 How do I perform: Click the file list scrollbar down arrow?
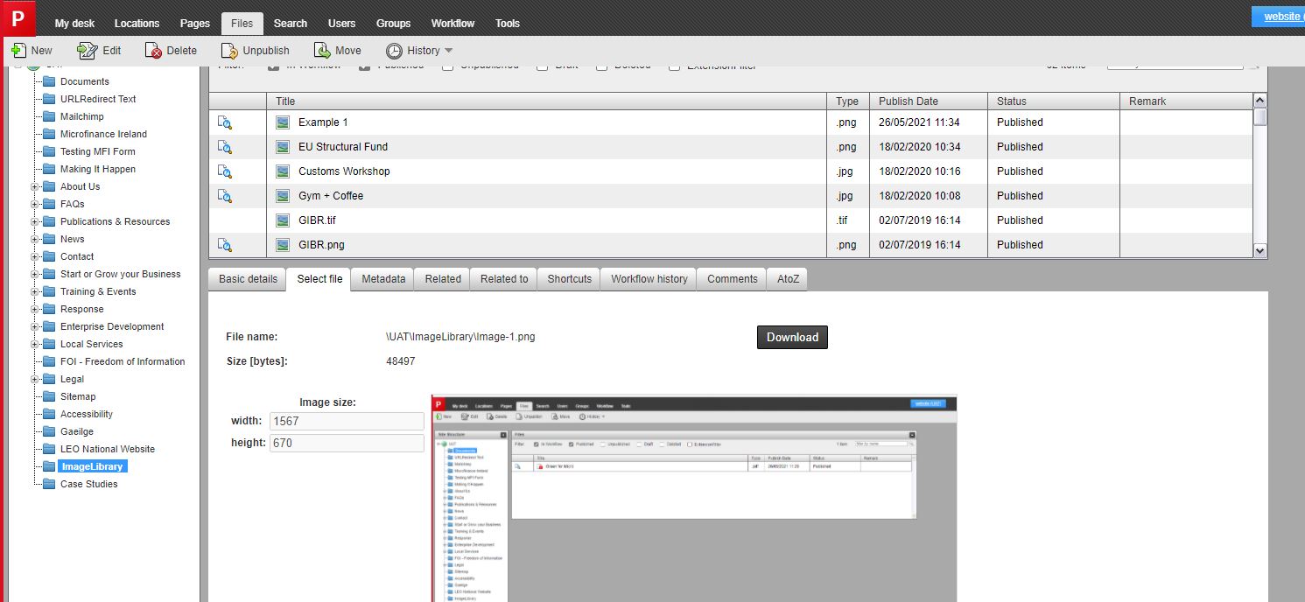(x=1259, y=251)
